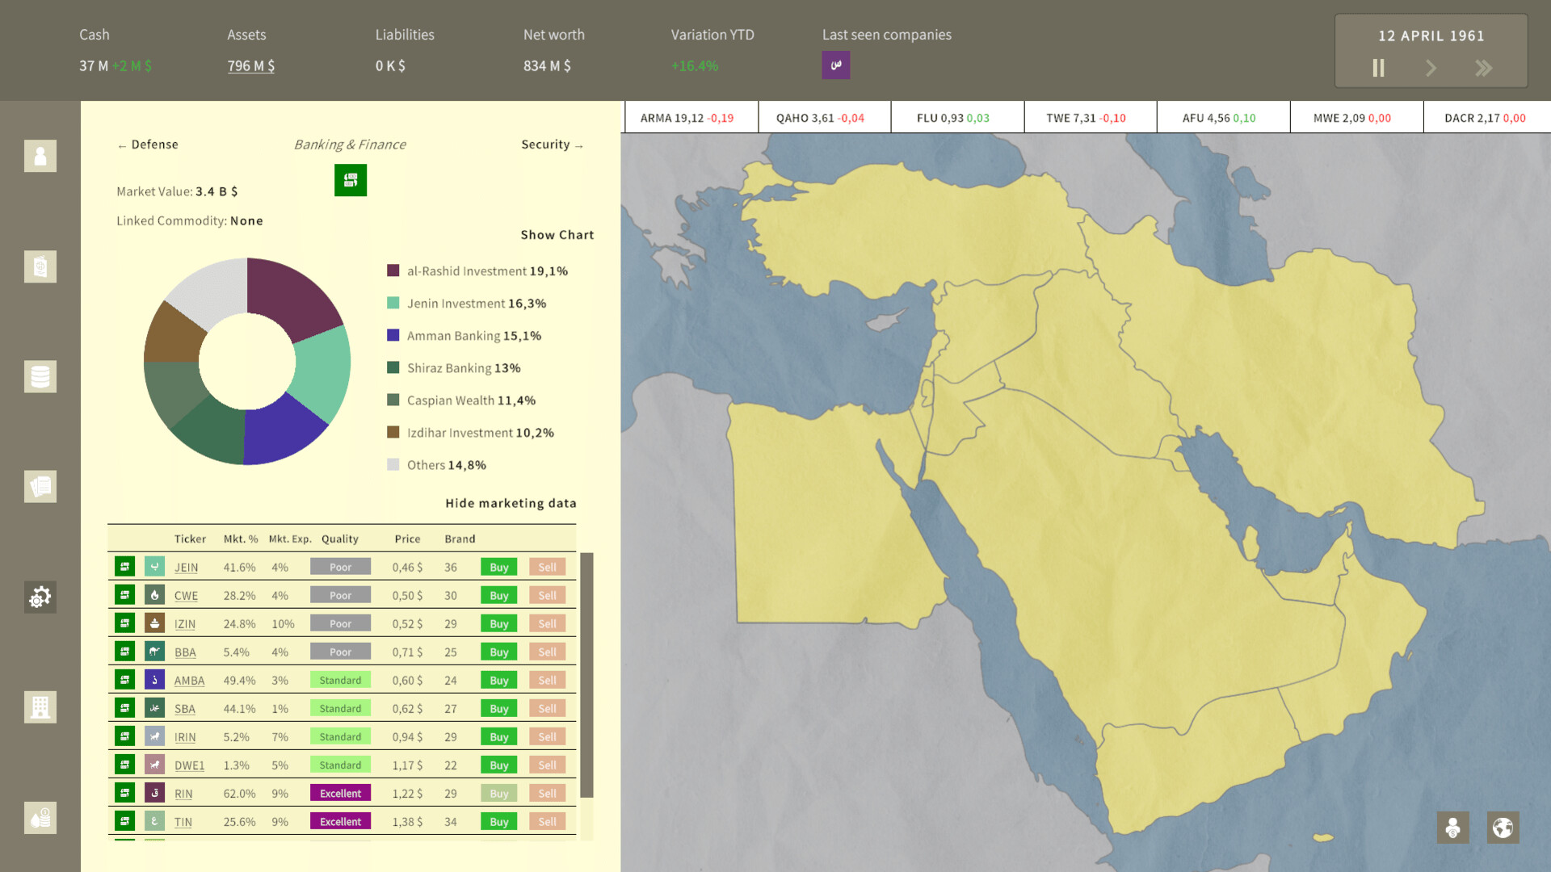Open the finance coins panel at sidebar bottom
This screenshot has width=1551, height=872.
(x=40, y=818)
